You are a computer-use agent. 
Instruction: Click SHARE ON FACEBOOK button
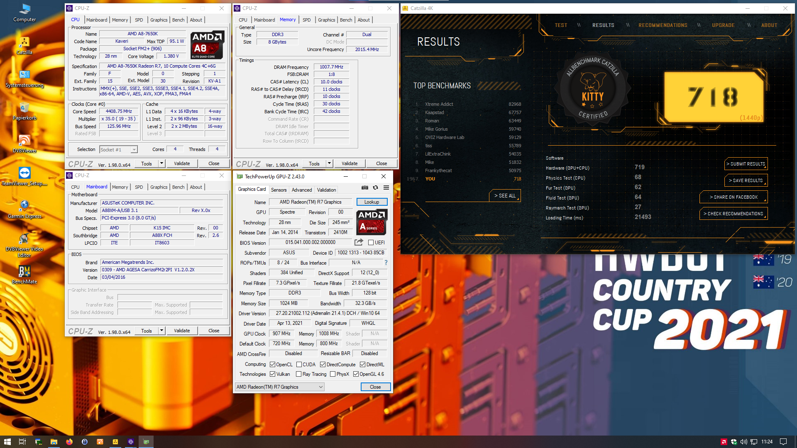coord(733,197)
